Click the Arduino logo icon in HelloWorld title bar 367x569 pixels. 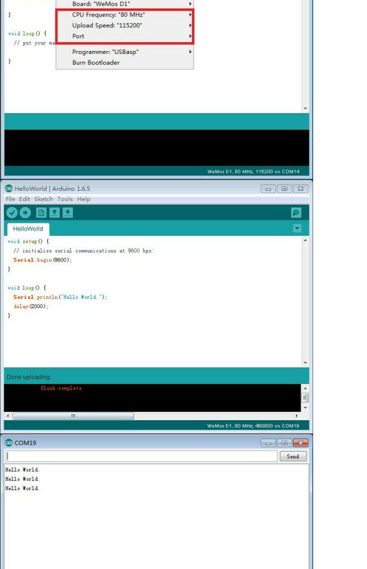click(9, 188)
